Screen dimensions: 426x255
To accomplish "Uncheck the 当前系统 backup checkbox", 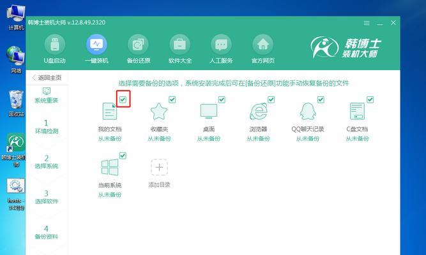I will coord(123,156).
